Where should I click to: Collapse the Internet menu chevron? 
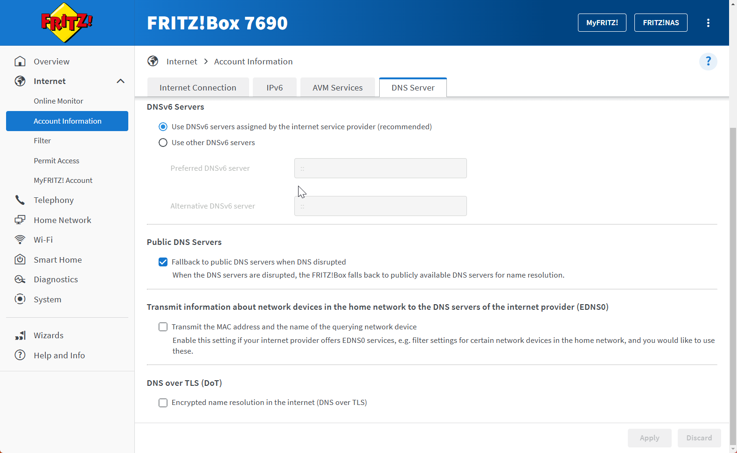[120, 81]
